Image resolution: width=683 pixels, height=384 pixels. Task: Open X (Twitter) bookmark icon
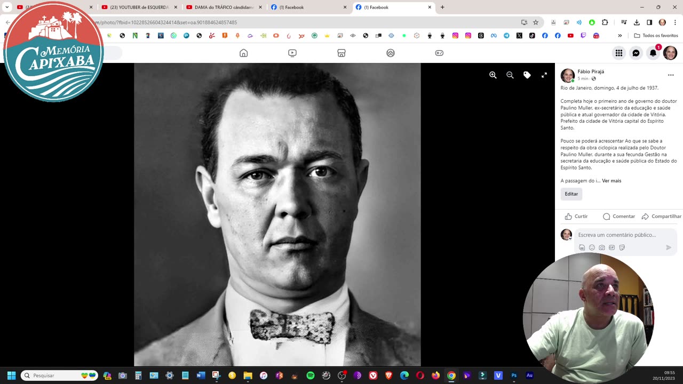519,36
